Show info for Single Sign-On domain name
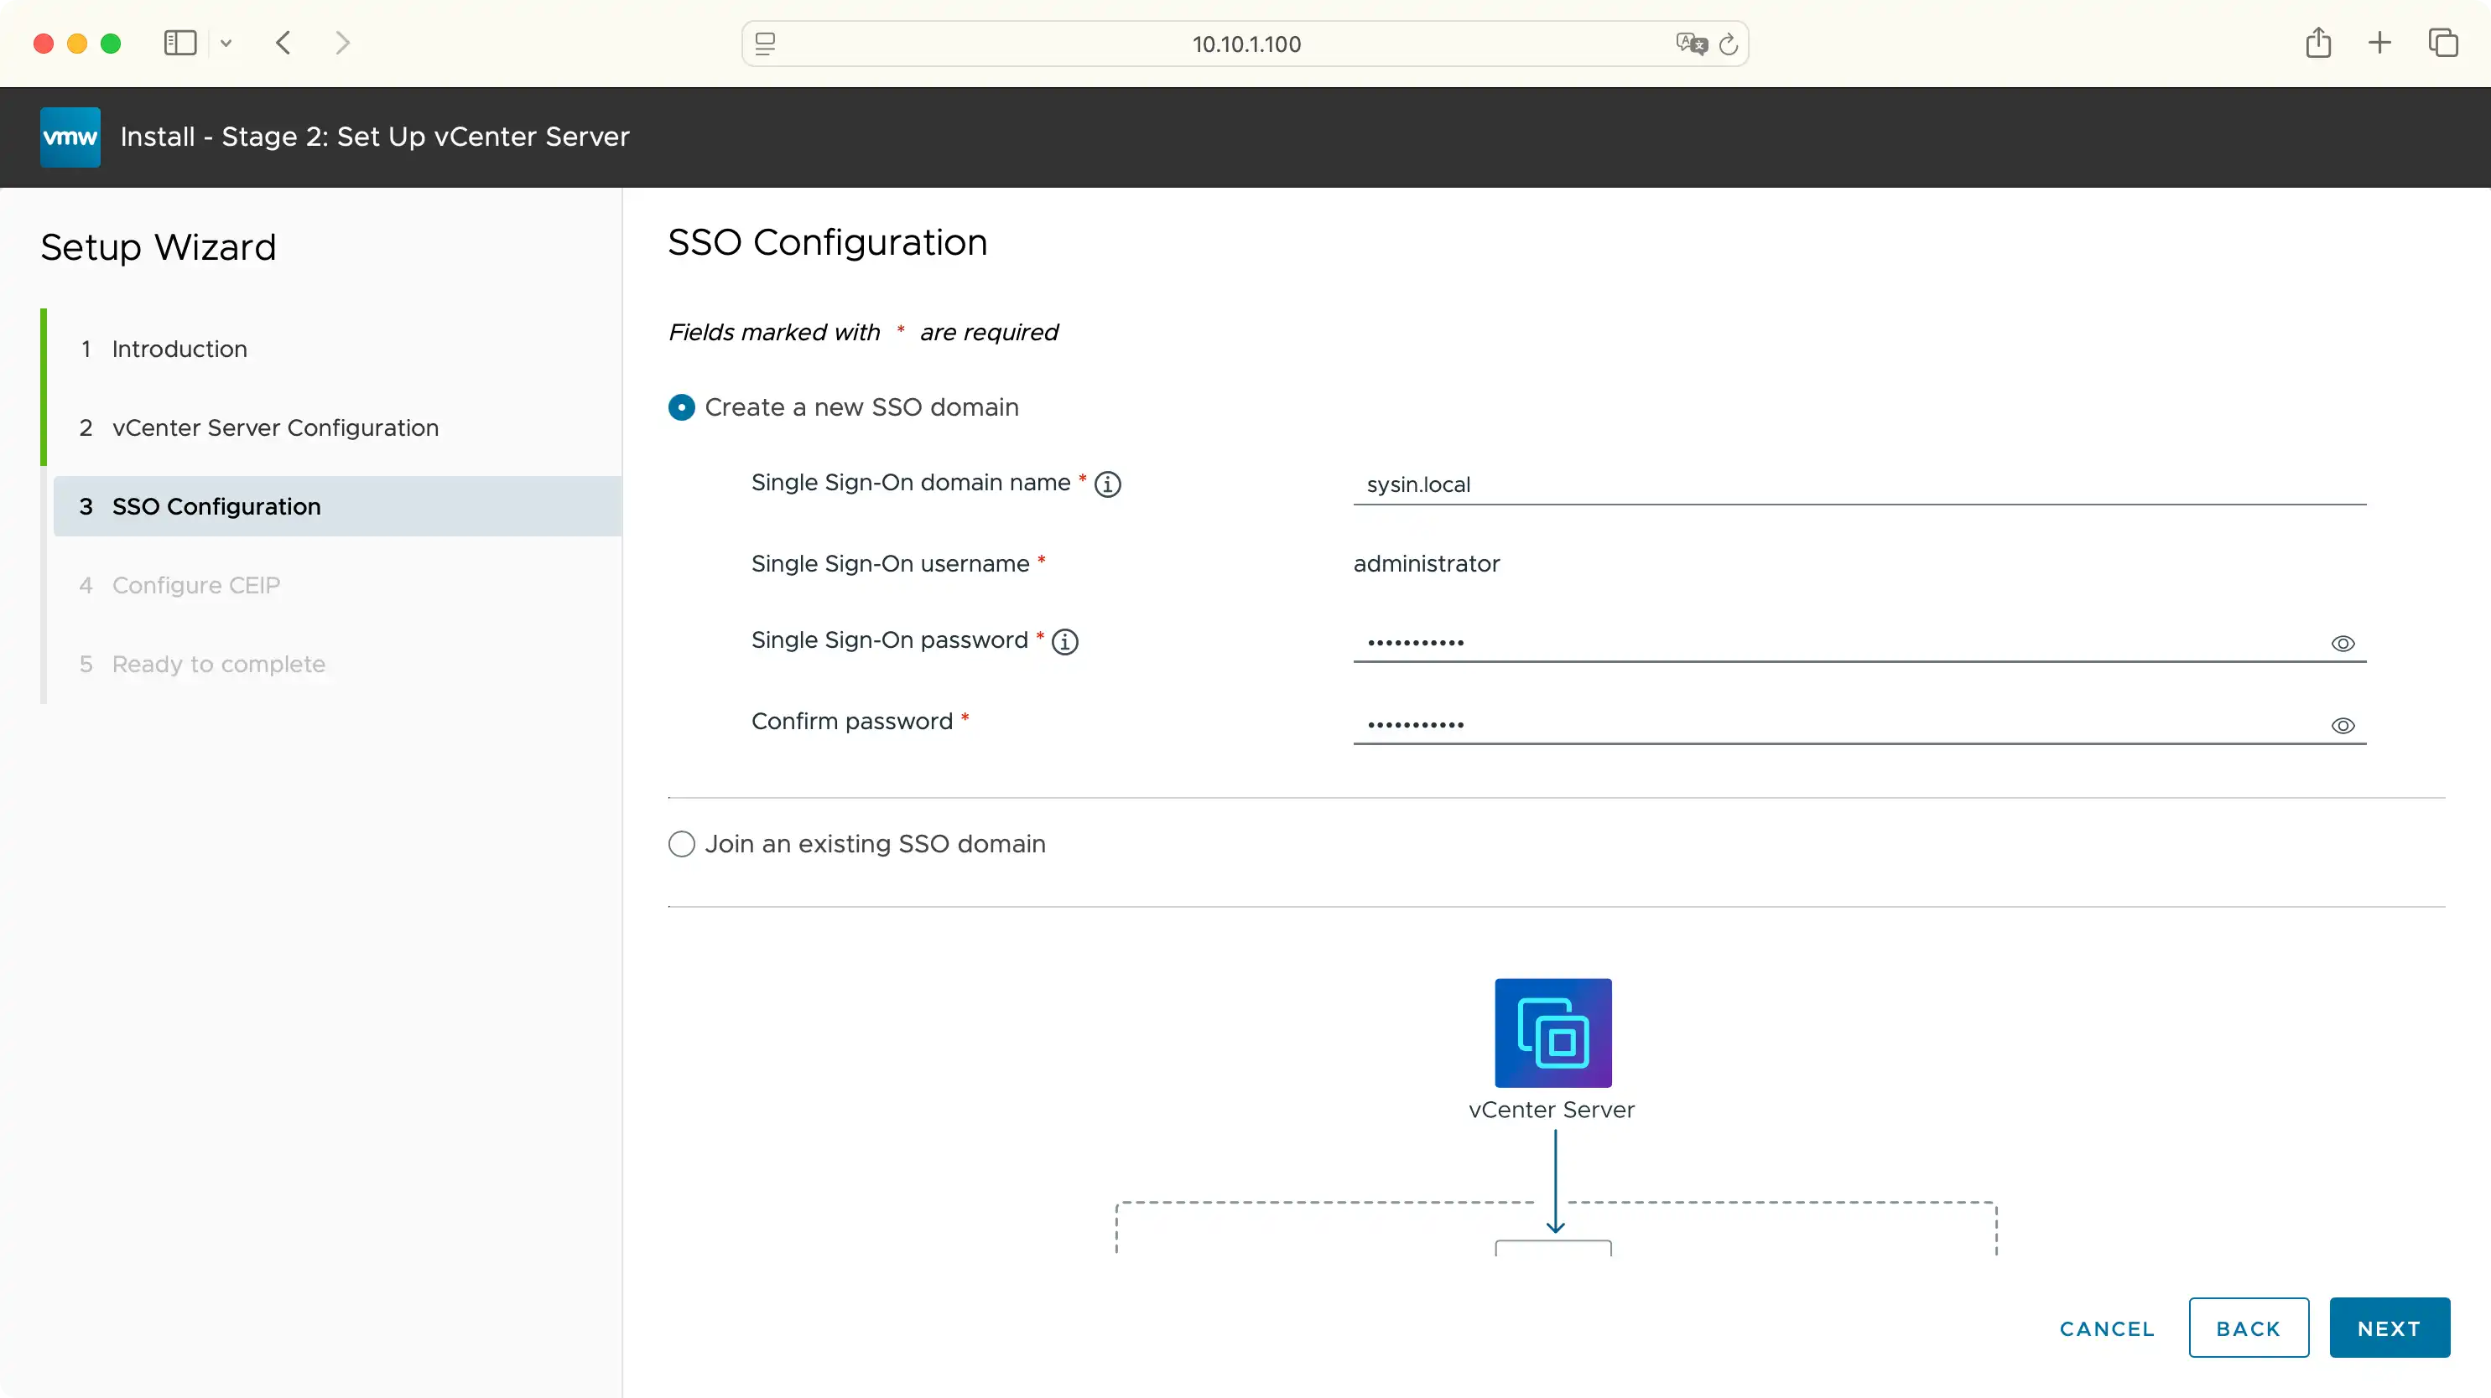Image resolution: width=2491 pixels, height=1398 pixels. tap(1108, 484)
